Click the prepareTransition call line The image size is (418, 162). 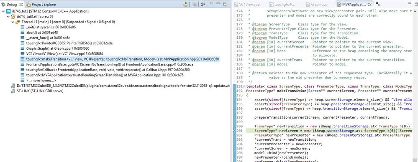322,117
